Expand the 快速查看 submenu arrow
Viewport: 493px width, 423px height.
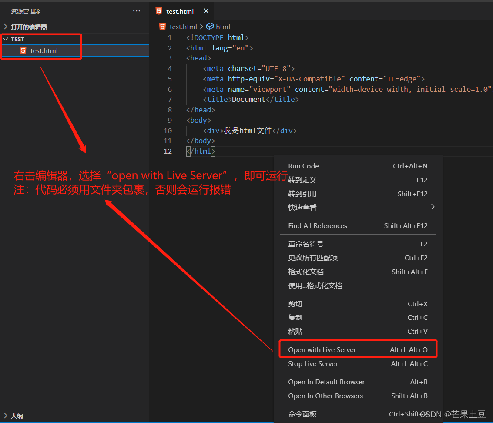click(433, 207)
